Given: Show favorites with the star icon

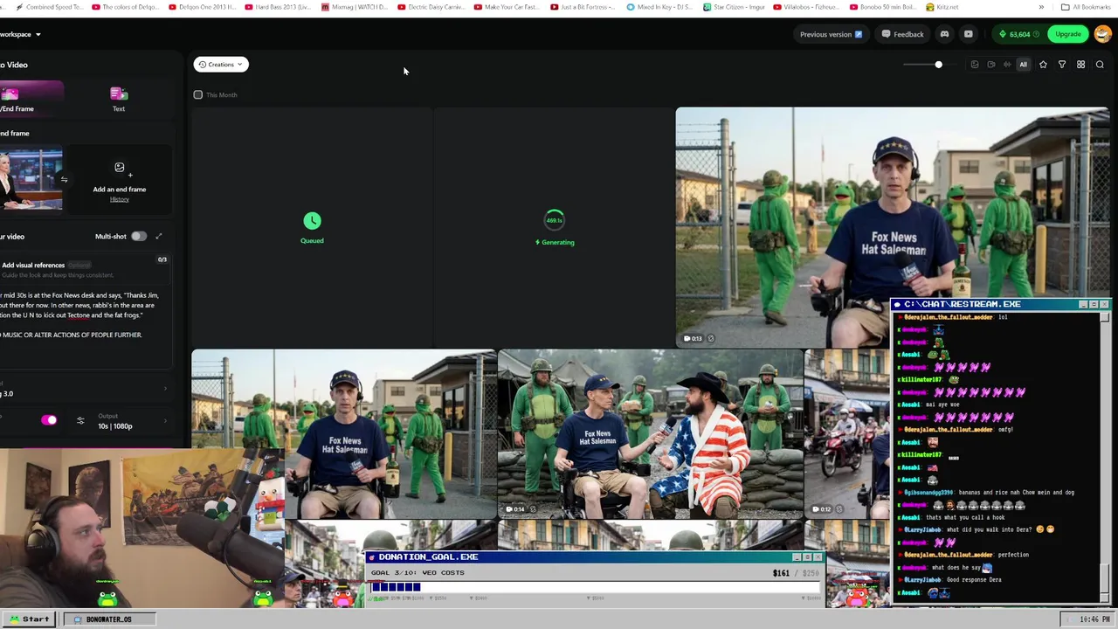Looking at the screenshot, I should (x=1043, y=65).
